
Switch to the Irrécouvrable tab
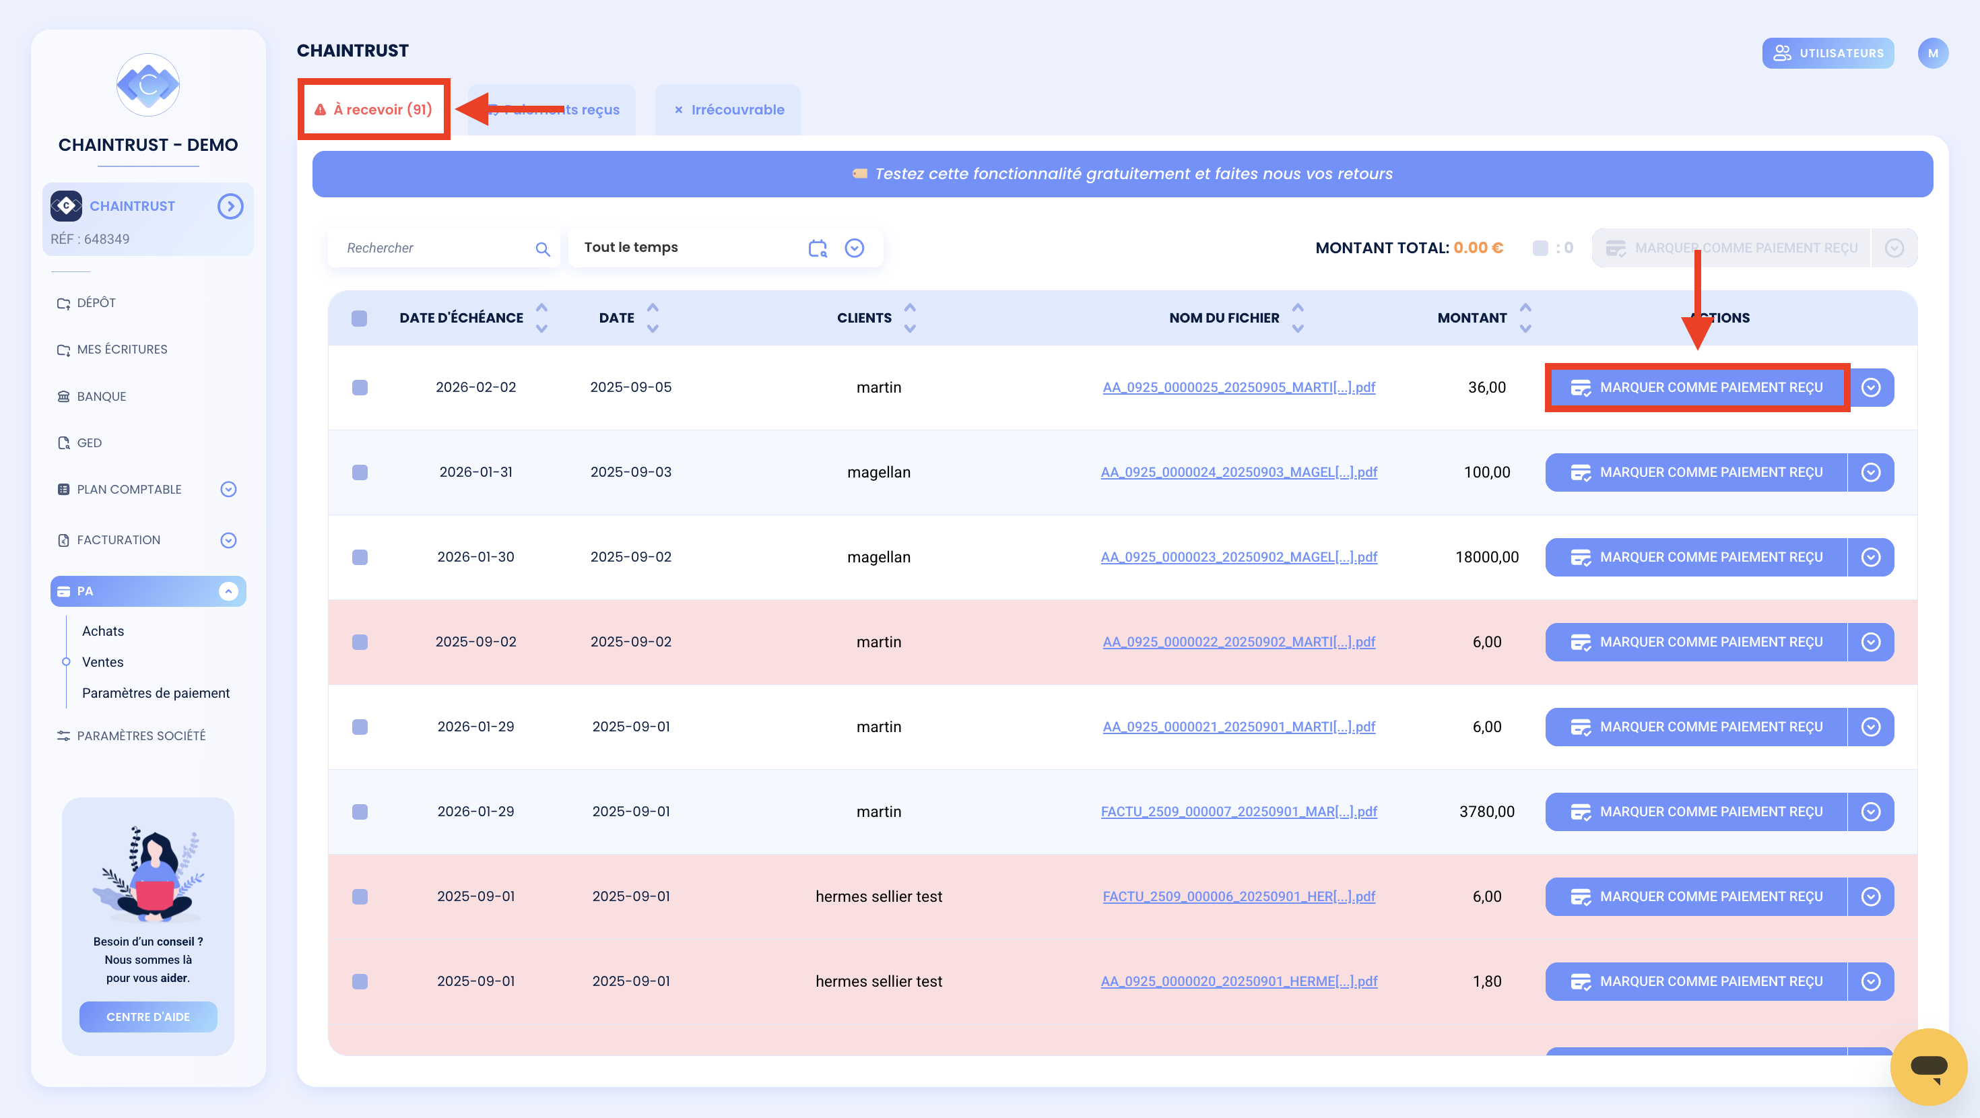(728, 110)
